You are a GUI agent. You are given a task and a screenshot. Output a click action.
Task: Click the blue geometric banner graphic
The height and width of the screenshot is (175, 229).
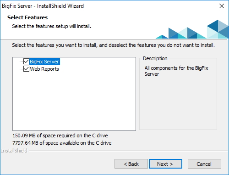(x=192, y=29)
